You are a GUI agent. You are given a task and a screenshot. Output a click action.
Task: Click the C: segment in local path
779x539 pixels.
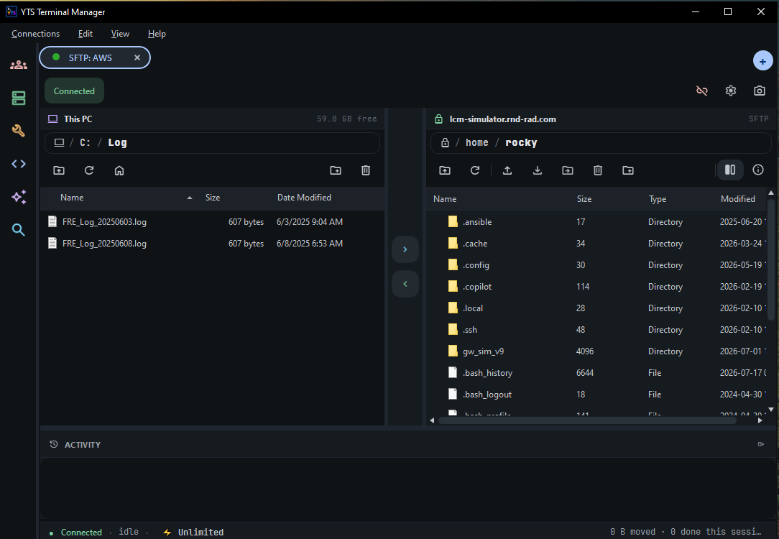[85, 142]
